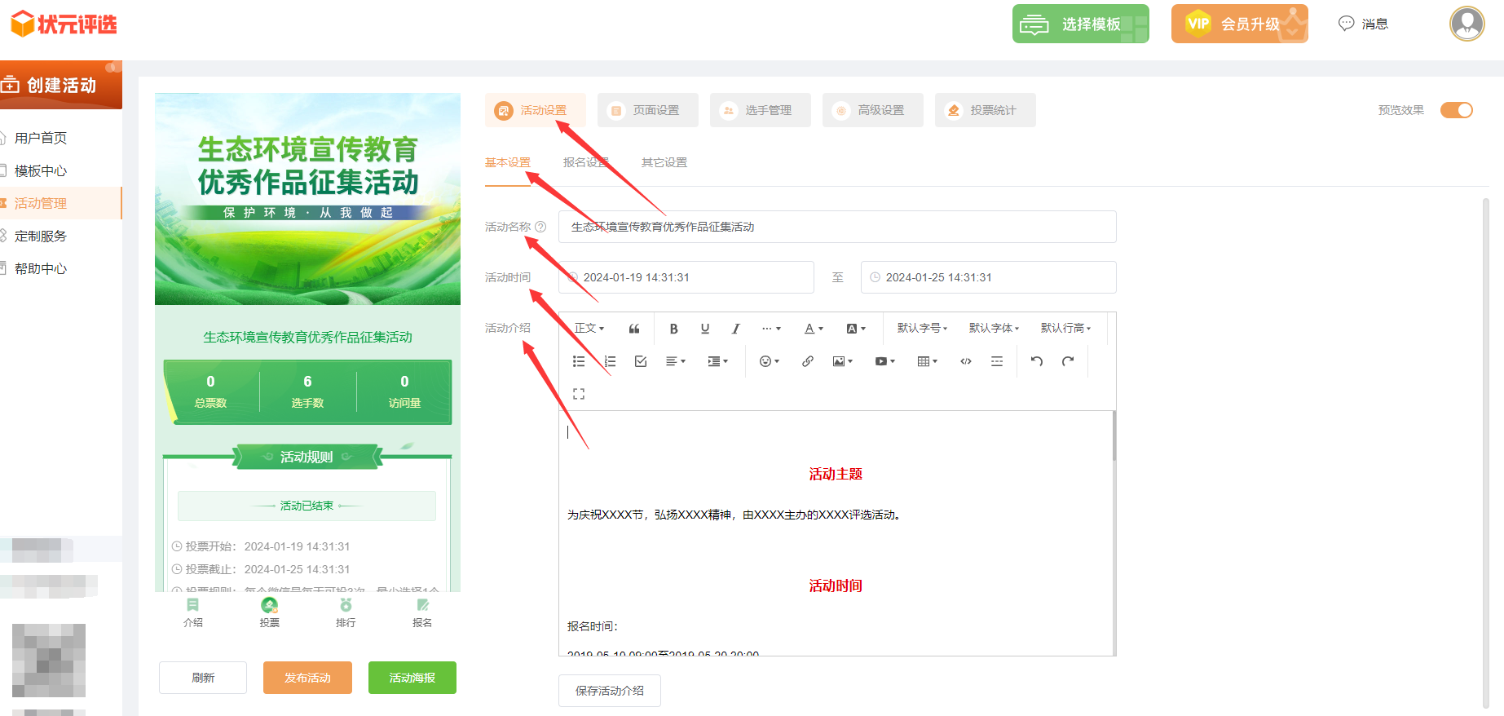Toggle the 预览效果 preview switch
Viewport: 1504px width, 716px height.
point(1456,110)
